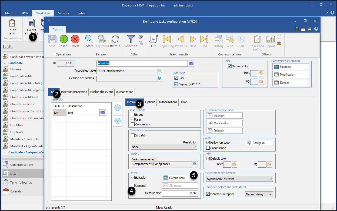Switch to the Links sub-tab
Image resolution: width=337 pixels, height=211 pixels.
pos(184,102)
